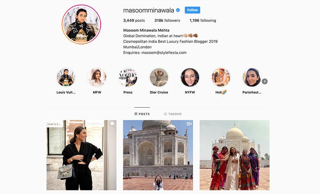Viewport: 320px width, 194px height.
Task: View the 318k followers list
Action: 167,20
